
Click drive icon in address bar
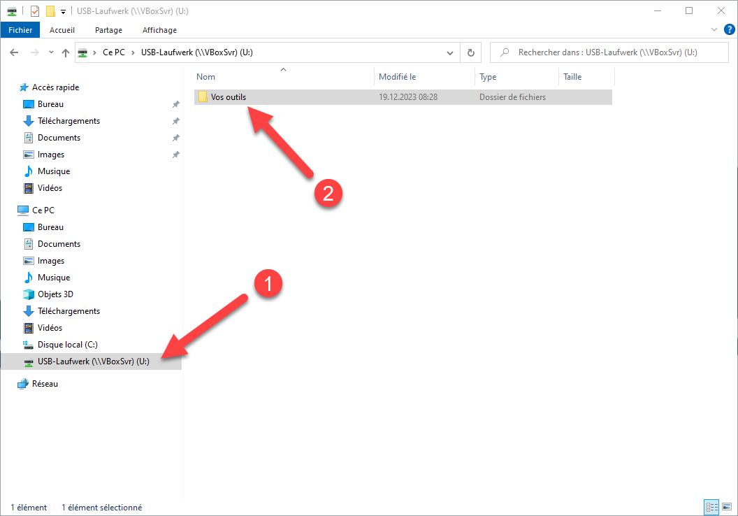point(82,52)
